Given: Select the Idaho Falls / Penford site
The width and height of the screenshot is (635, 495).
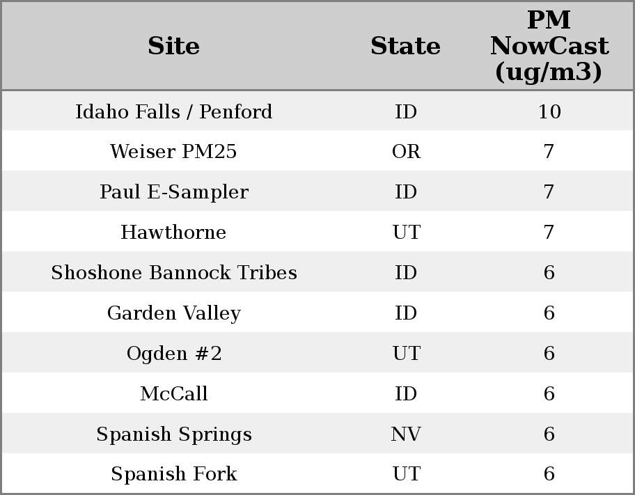Looking at the screenshot, I should click(173, 111).
